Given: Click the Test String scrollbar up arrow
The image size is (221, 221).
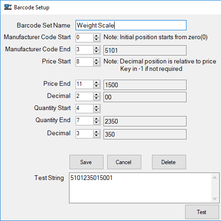Looking at the screenshot, I should point(215,178).
